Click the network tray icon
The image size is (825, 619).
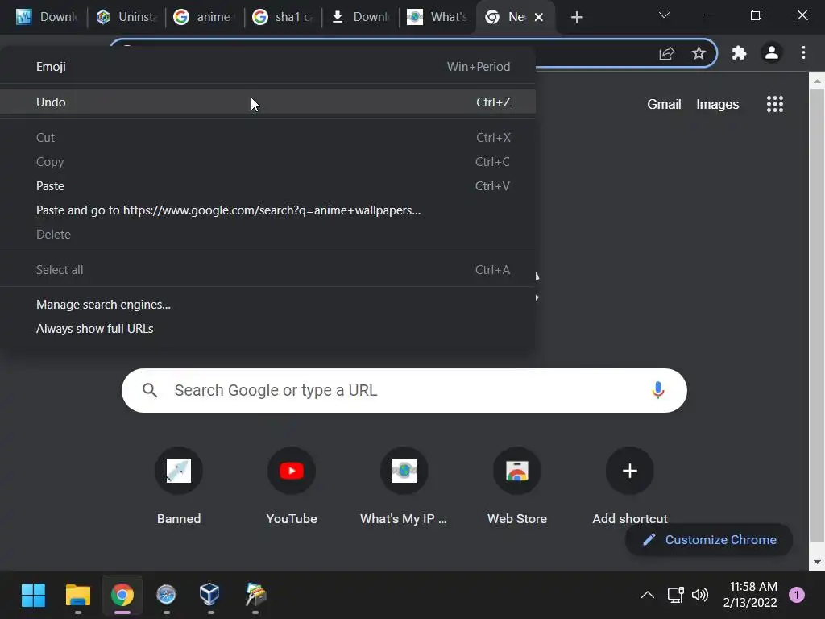pyautogui.click(x=676, y=595)
